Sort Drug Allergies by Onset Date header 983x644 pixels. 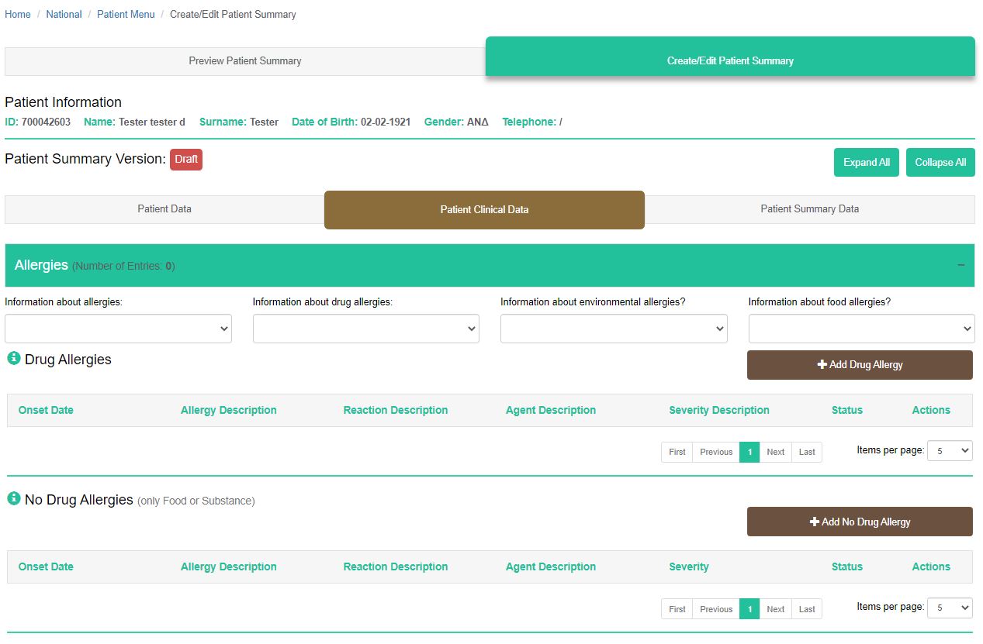click(46, 411)
